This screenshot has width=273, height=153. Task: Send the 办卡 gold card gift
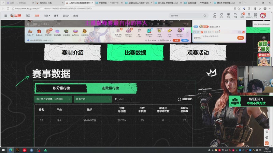[169, 32]
